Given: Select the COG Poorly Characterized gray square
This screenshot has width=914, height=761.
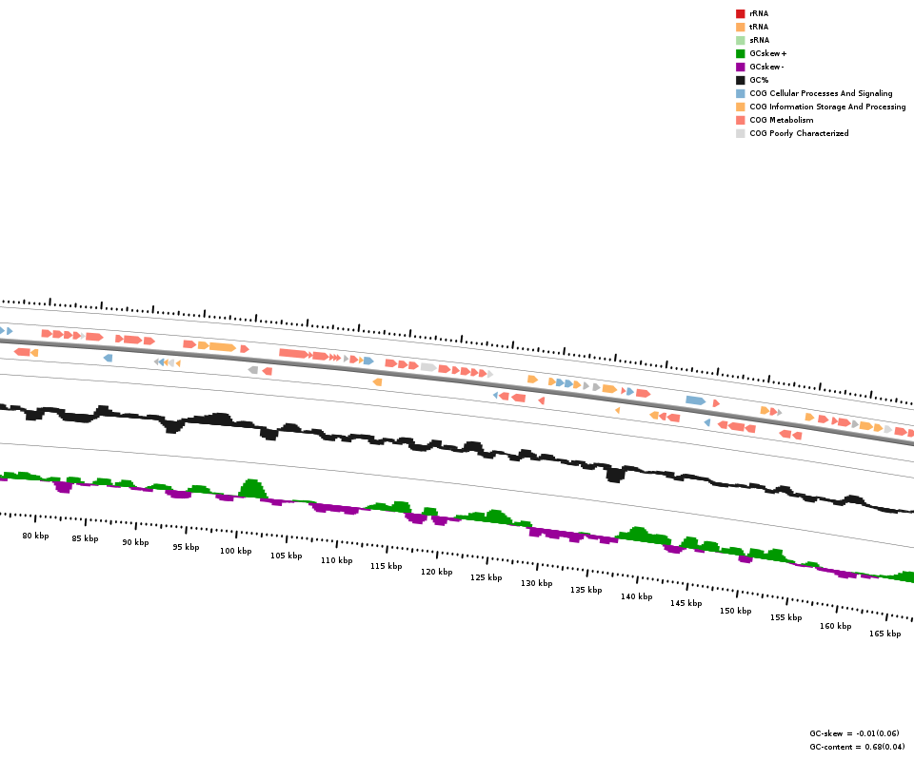Looking at the screenshot, I should pyautogui.click(x=740, y=133).
